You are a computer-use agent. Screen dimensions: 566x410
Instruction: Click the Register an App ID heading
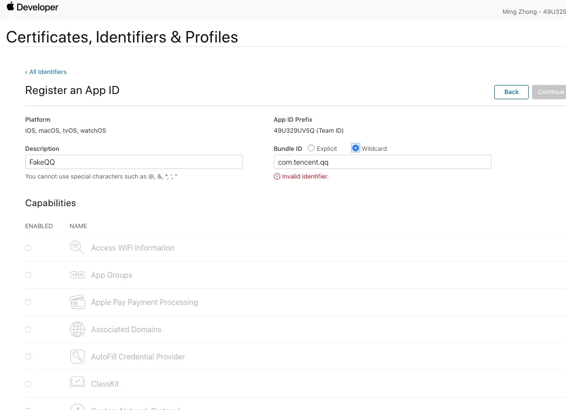[72, 90]
